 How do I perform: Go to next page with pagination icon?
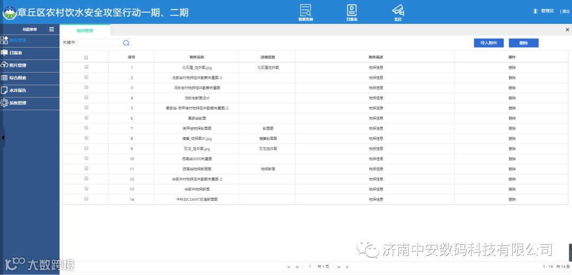coord(339,267)
